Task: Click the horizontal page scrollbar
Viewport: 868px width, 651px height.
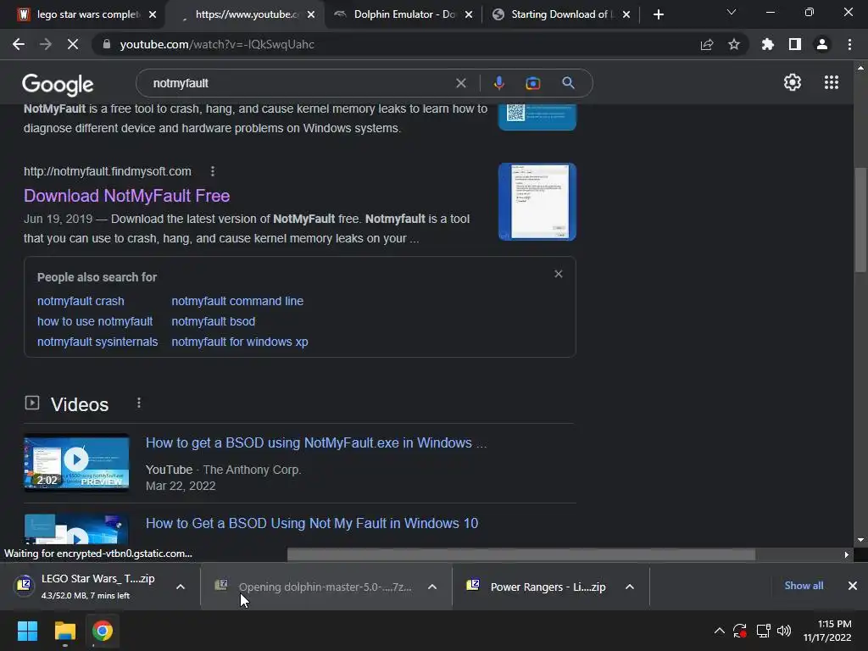Action: tap(521, 554)
